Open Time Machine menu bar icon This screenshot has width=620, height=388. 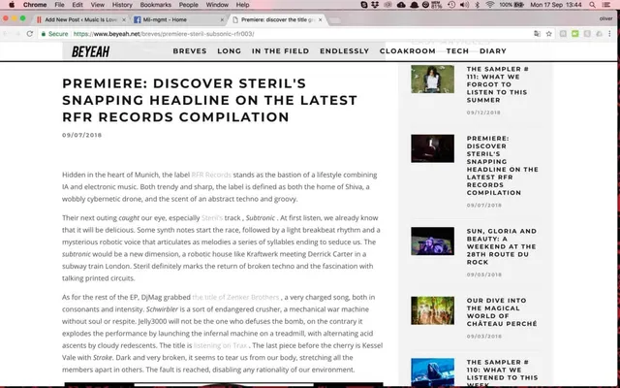click(451, 5)
